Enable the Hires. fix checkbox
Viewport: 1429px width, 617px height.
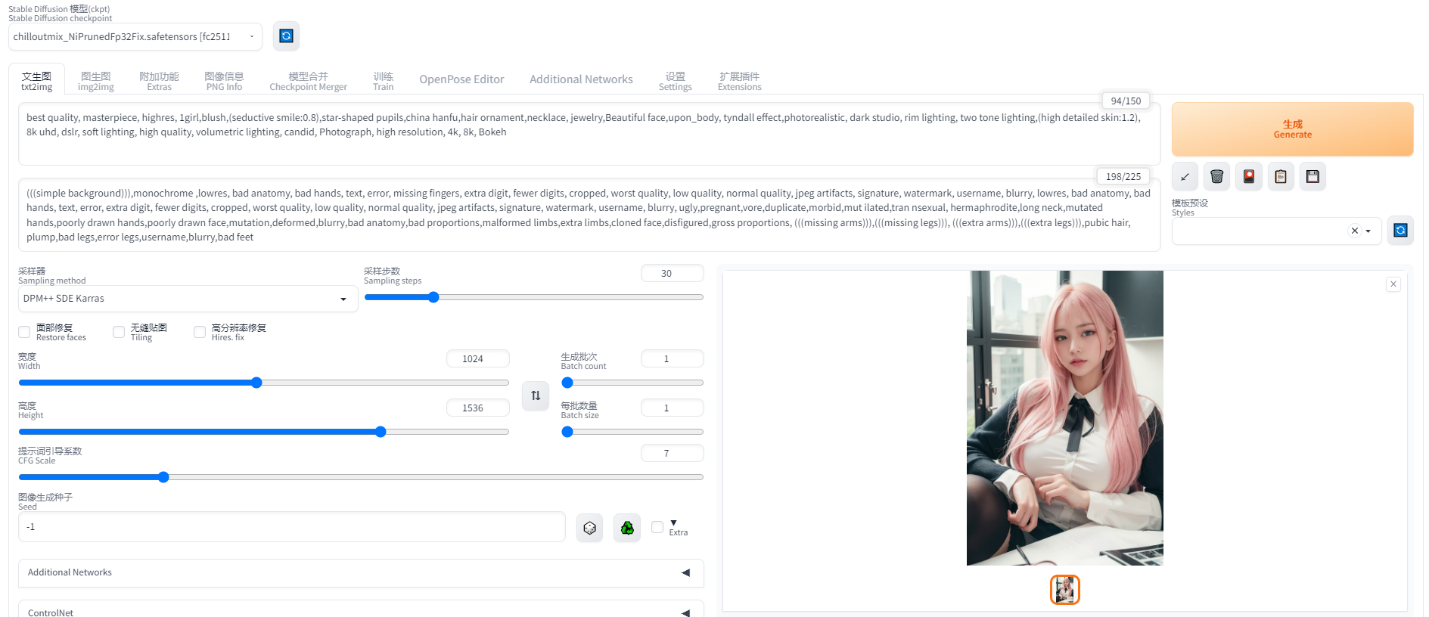(200, 332)
